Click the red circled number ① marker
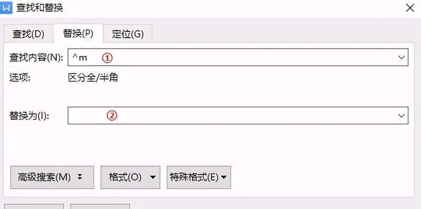 tap(107, 57)
